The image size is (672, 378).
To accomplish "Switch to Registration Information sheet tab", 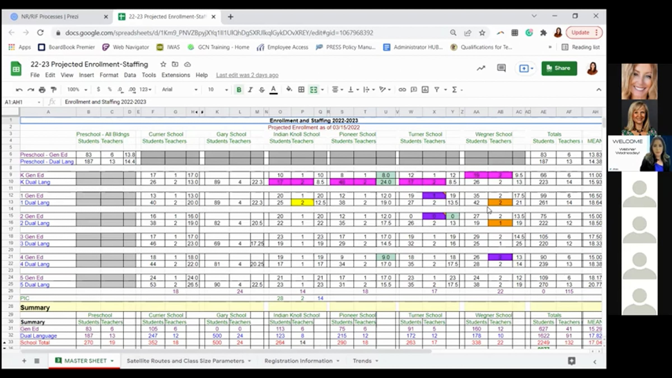I will coord(298,361).
